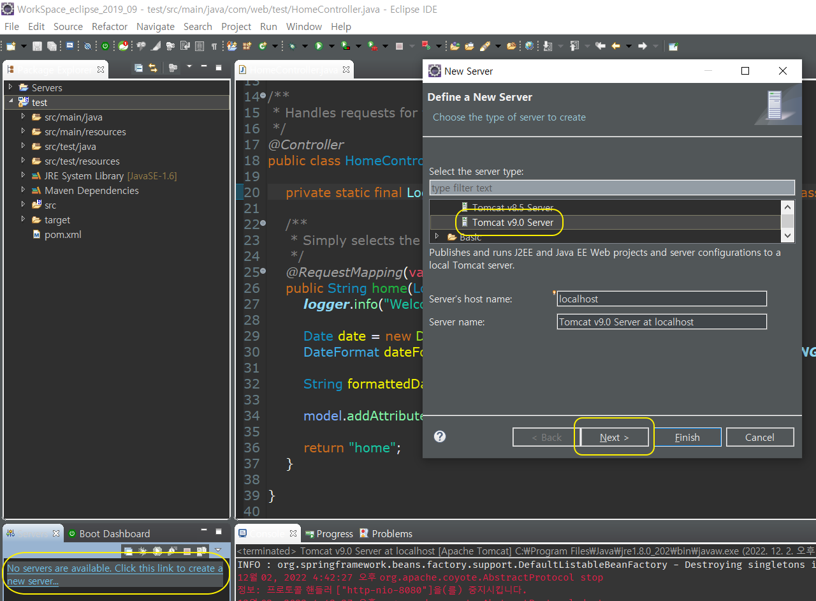Click Collapse All icon in Package Explorer

point(138,68)
